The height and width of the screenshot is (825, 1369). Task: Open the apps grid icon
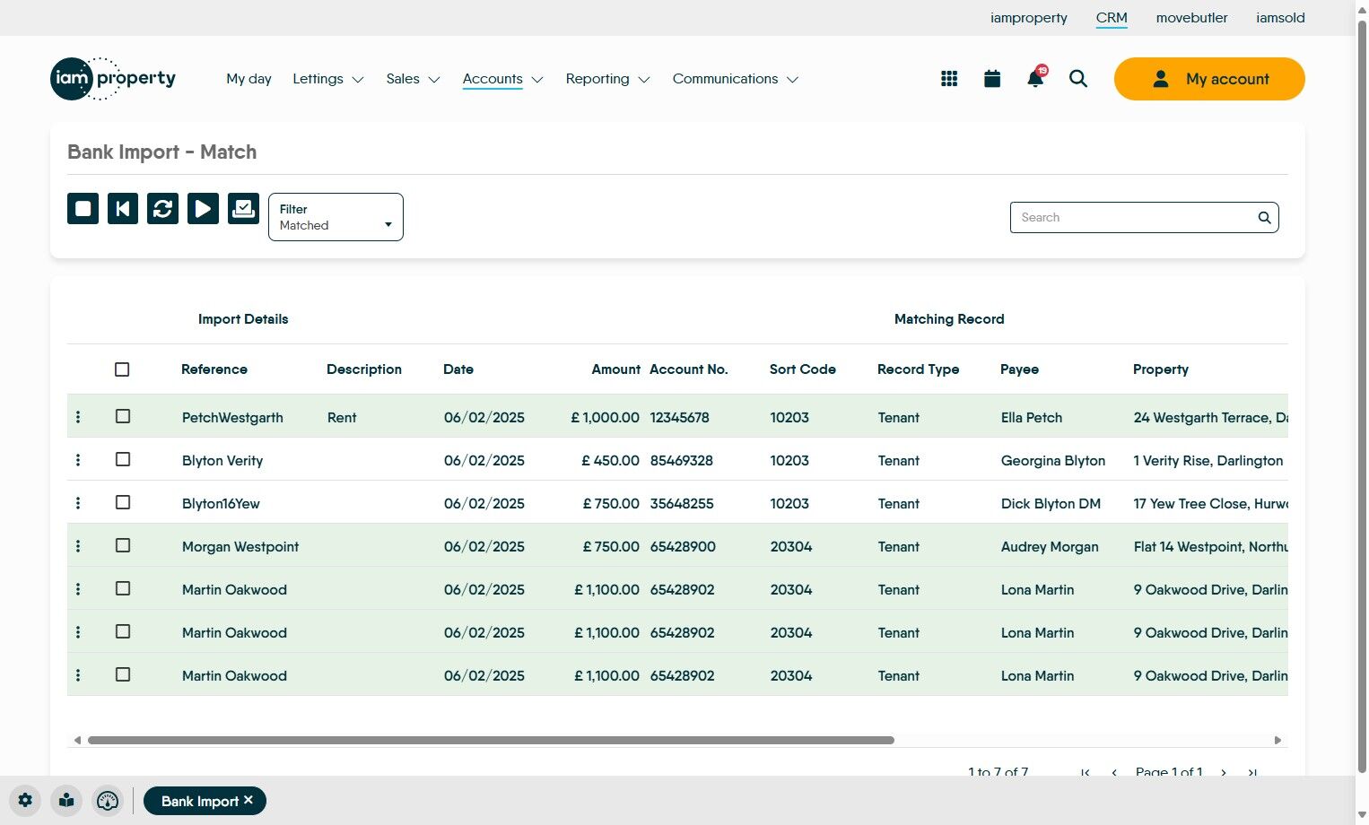point(949,79)
